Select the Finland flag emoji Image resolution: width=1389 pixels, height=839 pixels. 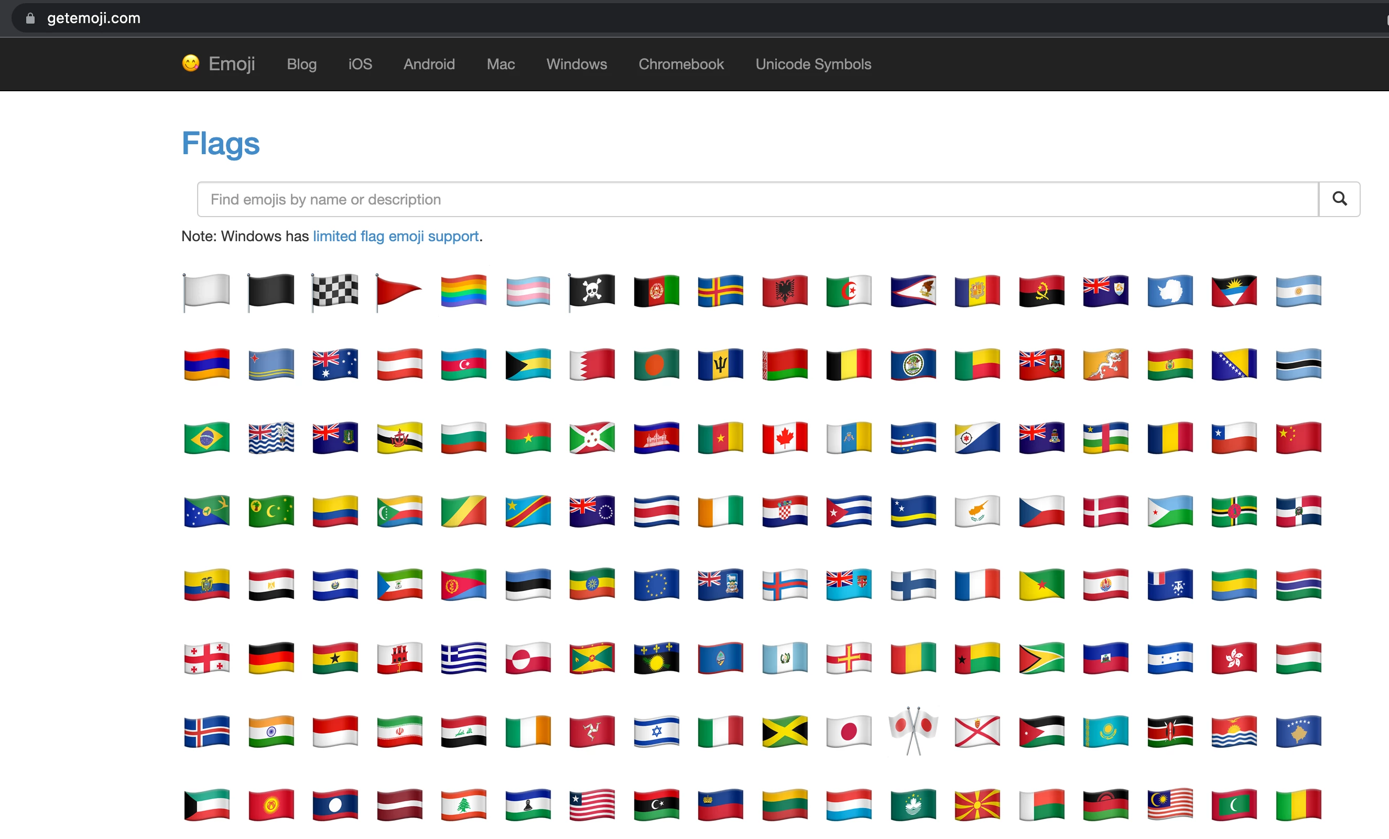(913, 584)
